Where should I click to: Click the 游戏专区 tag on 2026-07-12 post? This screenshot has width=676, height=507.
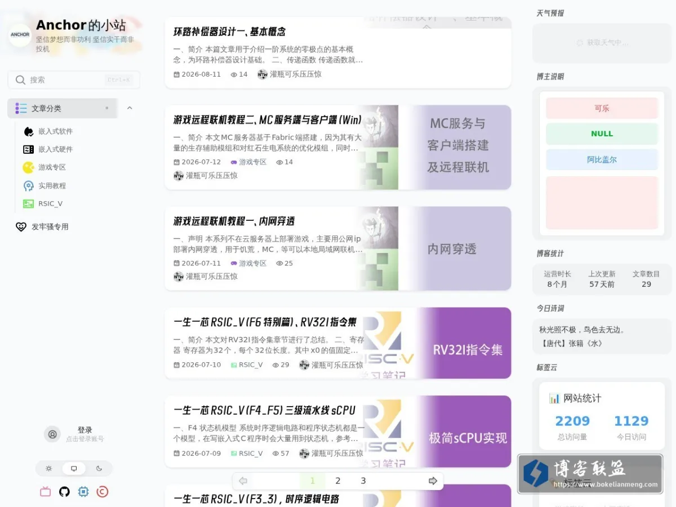pos(248,162)
